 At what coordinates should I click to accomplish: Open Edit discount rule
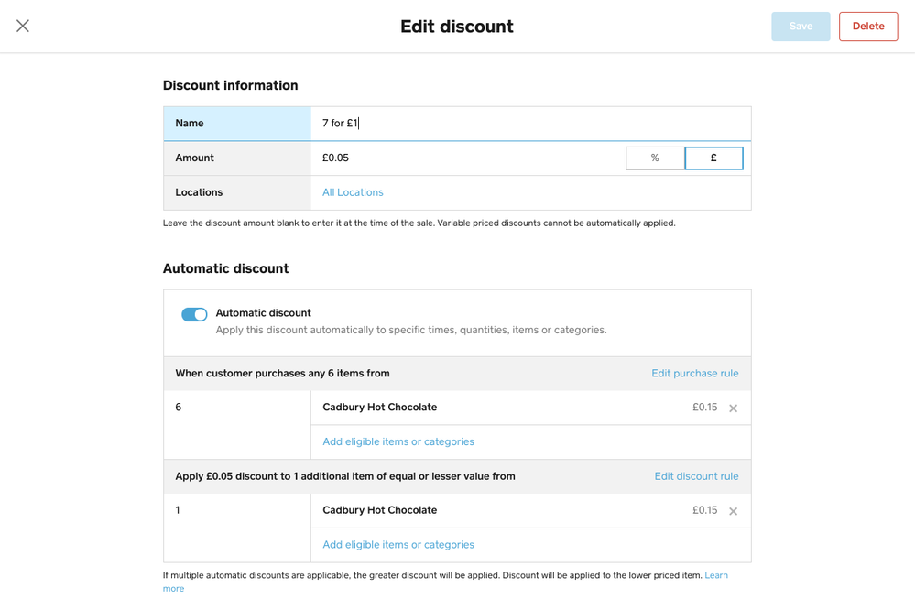696,476
